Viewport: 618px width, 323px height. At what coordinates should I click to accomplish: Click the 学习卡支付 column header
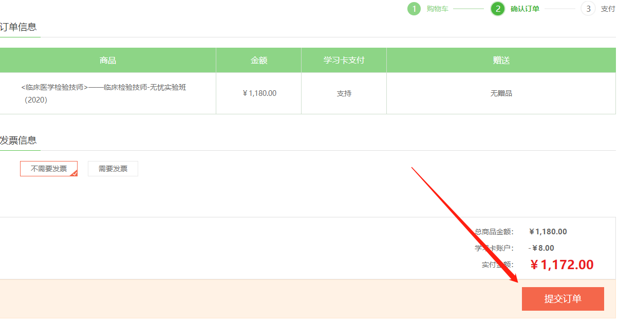(x=344, y=60)
